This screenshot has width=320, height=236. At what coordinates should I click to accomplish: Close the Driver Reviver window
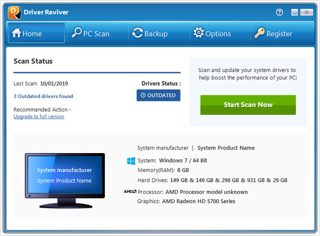[306, 13]
